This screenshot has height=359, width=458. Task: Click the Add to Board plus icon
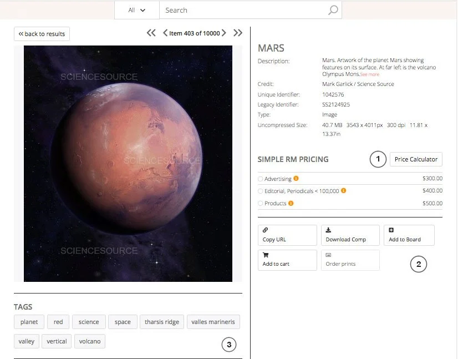pos(391,230)
